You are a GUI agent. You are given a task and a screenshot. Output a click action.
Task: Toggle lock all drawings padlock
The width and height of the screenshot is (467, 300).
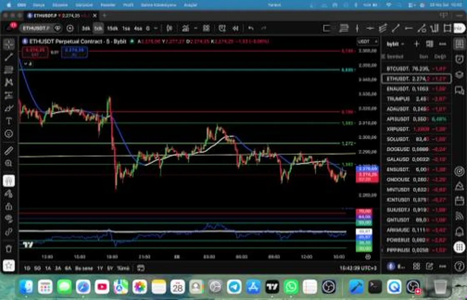(9, 206)
